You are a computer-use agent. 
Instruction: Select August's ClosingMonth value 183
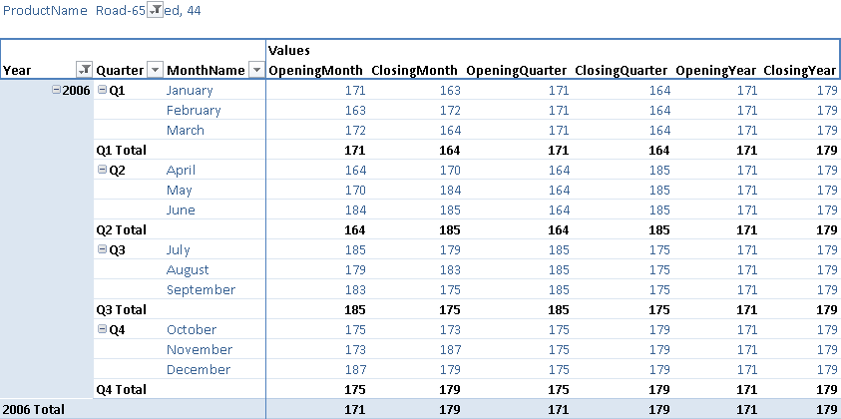[x=450, y=269]
